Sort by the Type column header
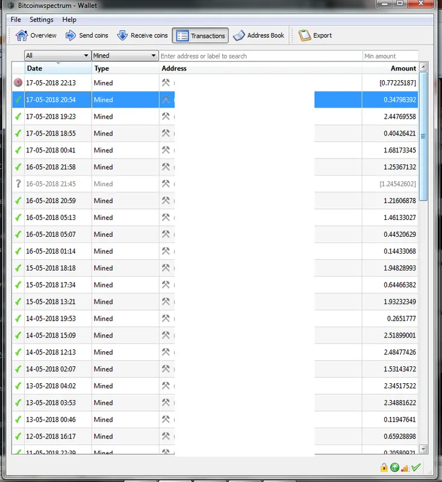Image resolution: width=442 pixels, height=482 pixels. coord(125,68)
